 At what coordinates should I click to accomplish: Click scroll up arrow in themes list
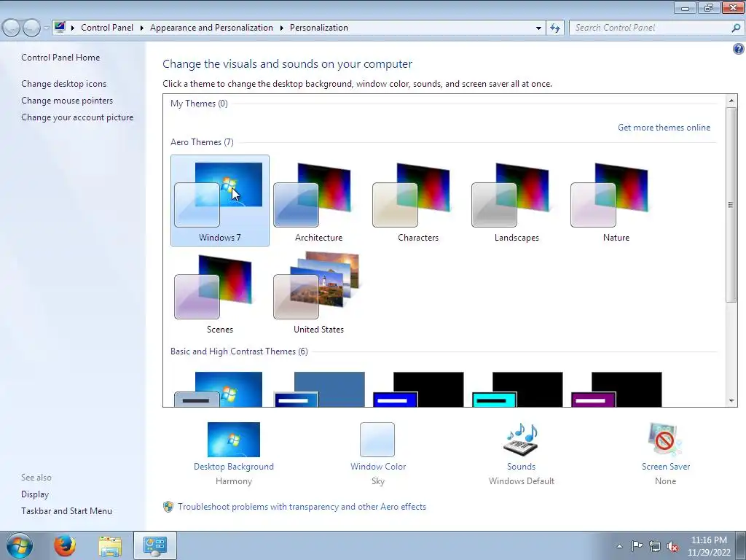731,101
